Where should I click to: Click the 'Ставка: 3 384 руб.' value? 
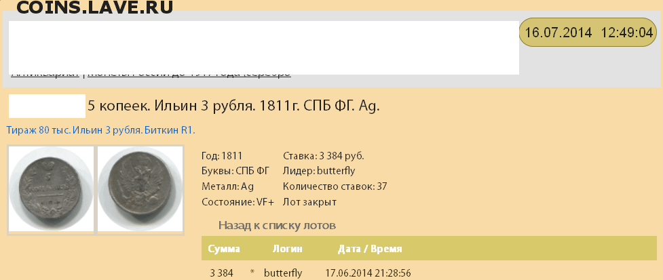(324, 156)
